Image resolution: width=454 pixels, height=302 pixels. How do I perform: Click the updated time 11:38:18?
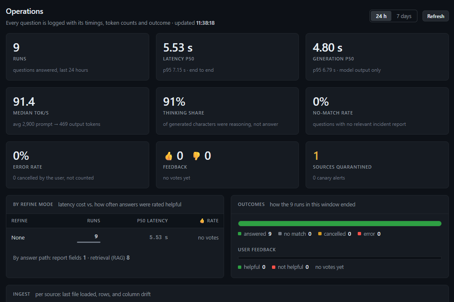coord(205,23)
